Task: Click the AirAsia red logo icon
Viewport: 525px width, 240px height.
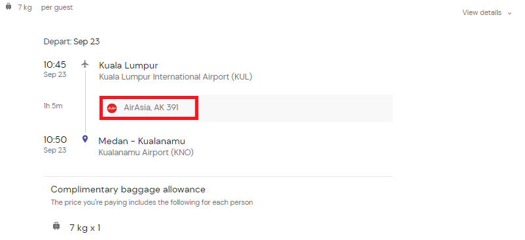Action: (x=112, y=108)
